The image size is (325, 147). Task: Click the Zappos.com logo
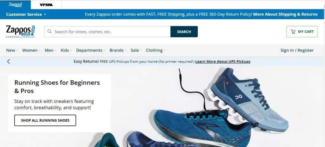(x=20, y=31)
